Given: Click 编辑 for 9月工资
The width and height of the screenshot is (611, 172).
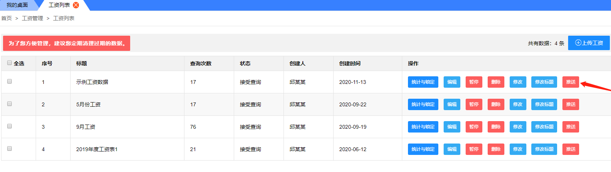Looking at the screenshot, I should point(452,127).
